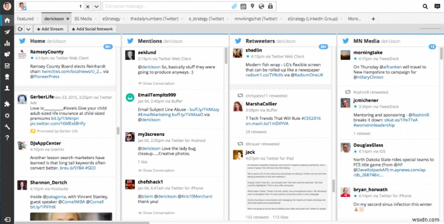Switch to thedailynumbers (Twitter) tab
The width and height of the screenshot is (444, 224).
tap(154, 19)
